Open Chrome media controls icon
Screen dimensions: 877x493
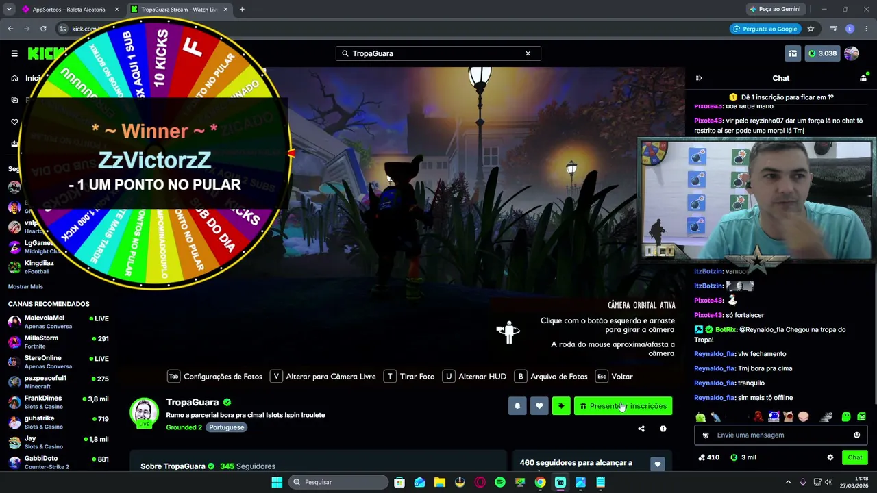(x=833, y=29)
